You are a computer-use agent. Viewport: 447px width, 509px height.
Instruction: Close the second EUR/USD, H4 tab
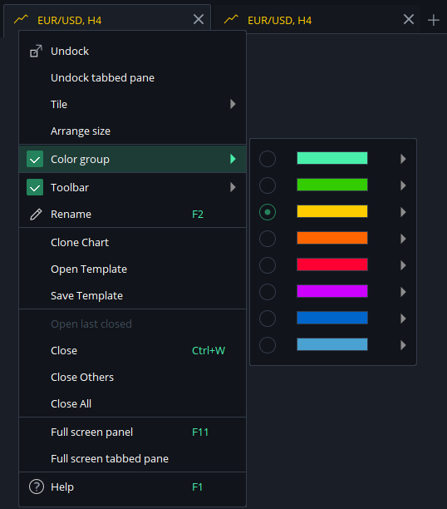(409, 19)
